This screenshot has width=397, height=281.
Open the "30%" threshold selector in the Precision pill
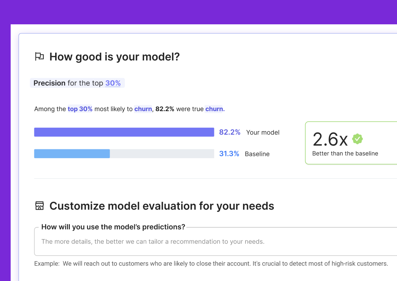pyautogui.click(x=113, y=83)
